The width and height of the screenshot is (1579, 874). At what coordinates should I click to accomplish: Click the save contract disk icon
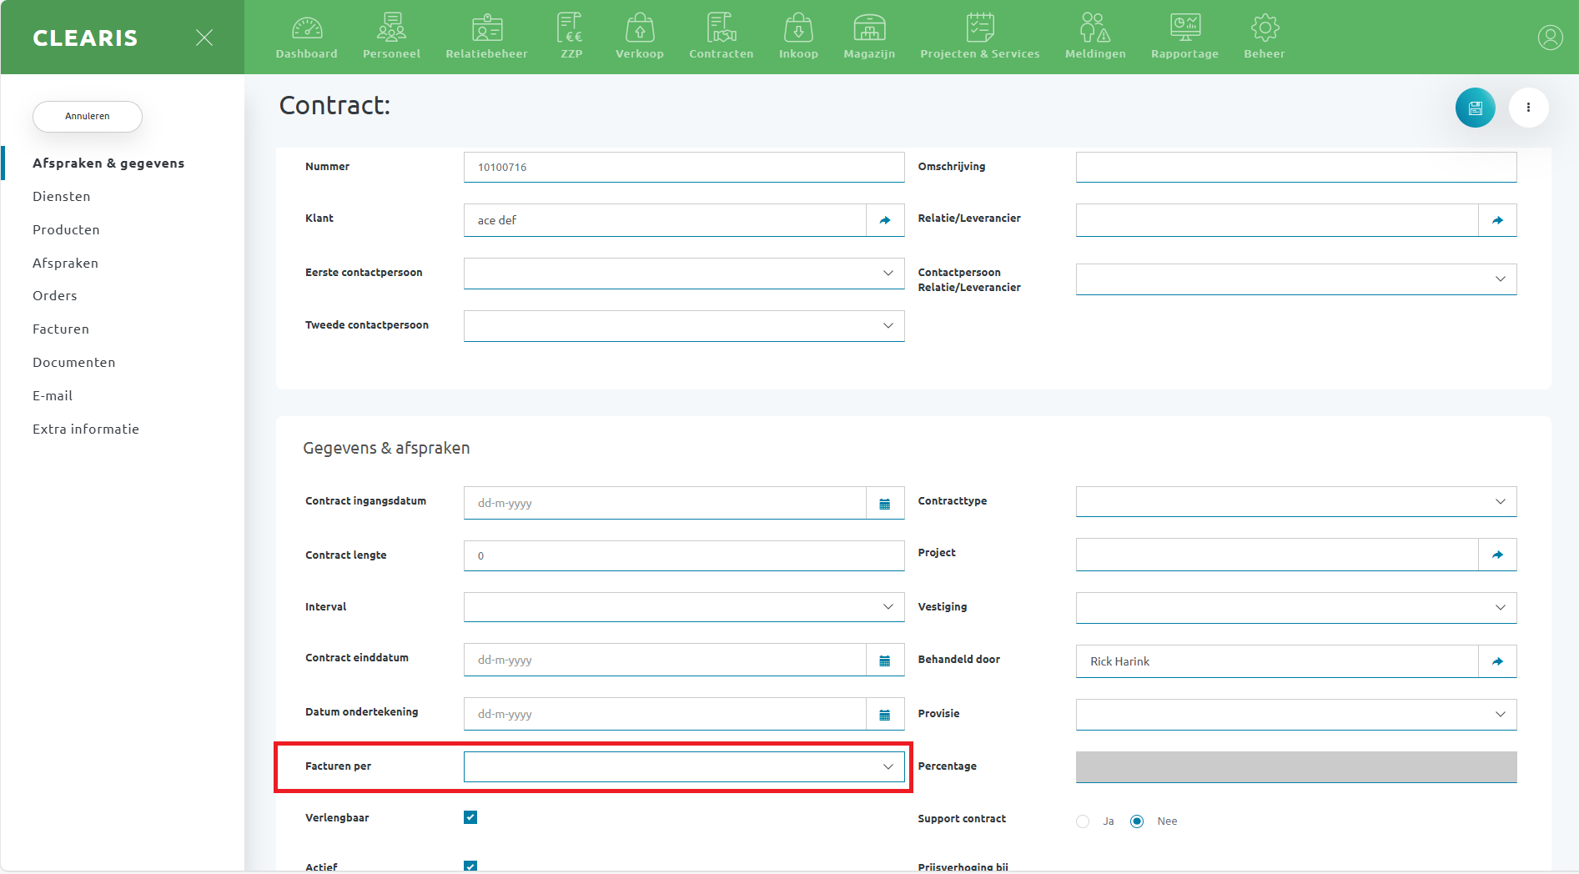(x=1475, y=108)
